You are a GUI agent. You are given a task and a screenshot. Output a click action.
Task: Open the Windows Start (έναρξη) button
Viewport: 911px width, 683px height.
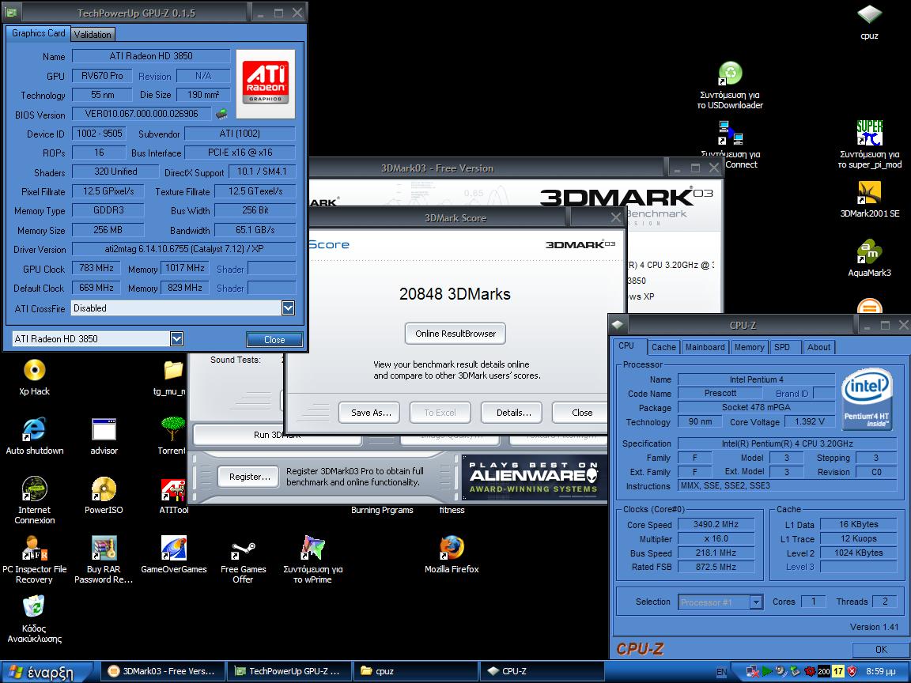46,672
